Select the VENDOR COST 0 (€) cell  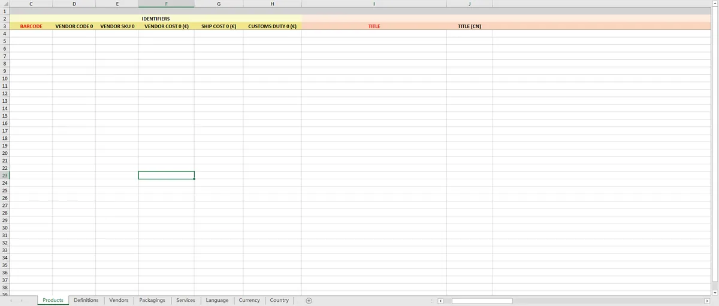tap(166, 26)
